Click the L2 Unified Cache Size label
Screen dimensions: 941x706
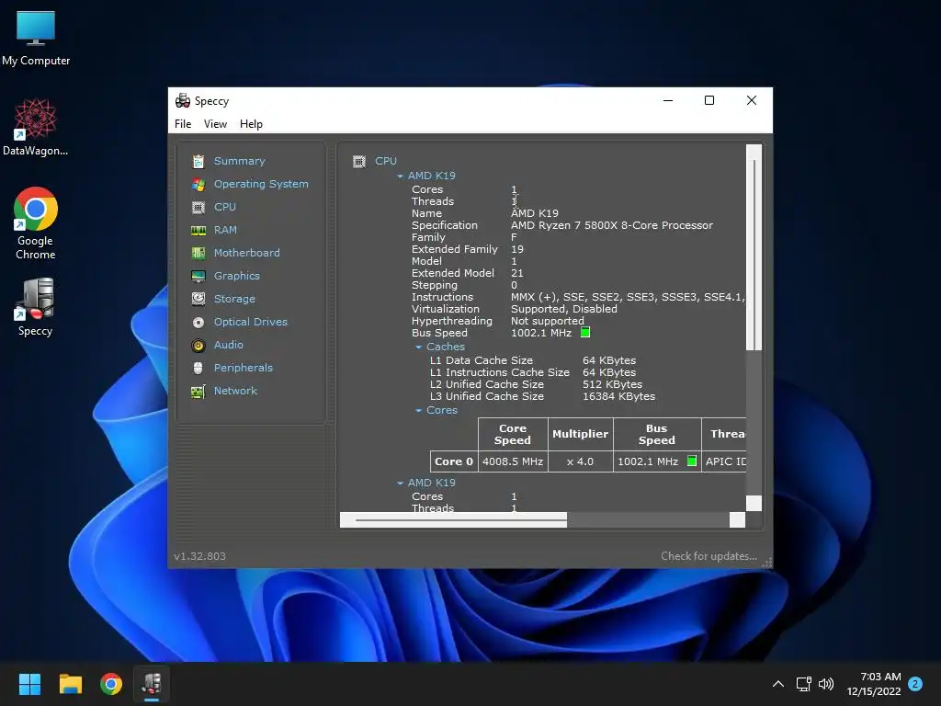[487, 385]
